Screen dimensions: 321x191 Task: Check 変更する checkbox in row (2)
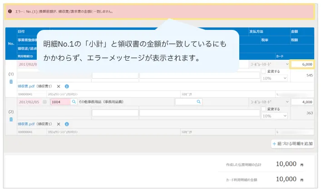coord(264,110)
